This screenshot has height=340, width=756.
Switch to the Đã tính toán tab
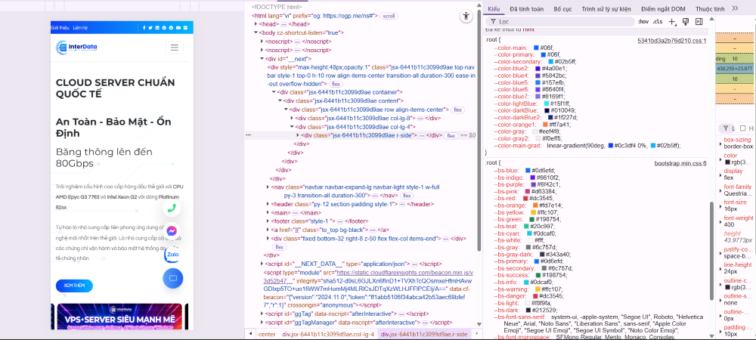click(526, 8)
